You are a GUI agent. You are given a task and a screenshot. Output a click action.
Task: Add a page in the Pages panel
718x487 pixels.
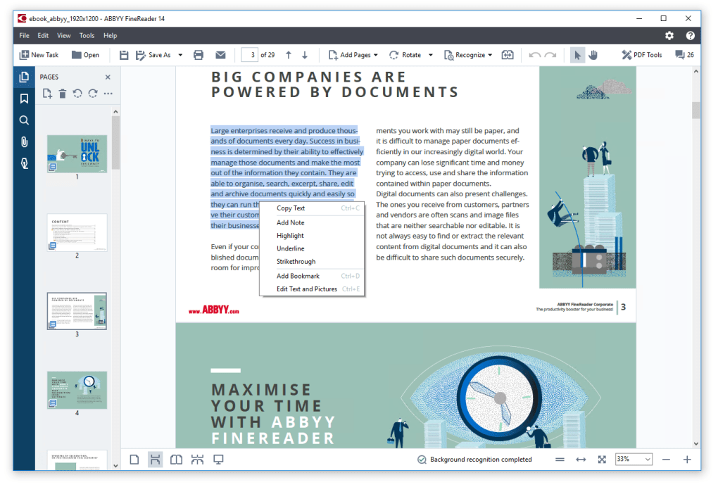pos(47,94)
